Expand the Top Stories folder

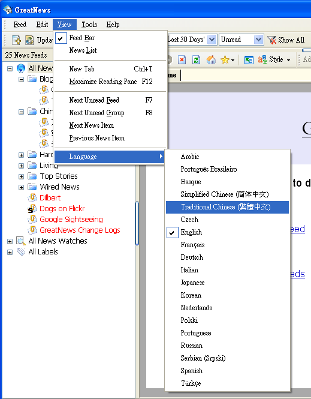click(21, 176)
